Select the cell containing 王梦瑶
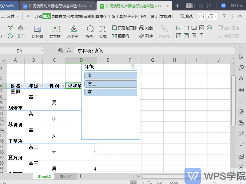246x184 pixels. (x=15, y=141)
